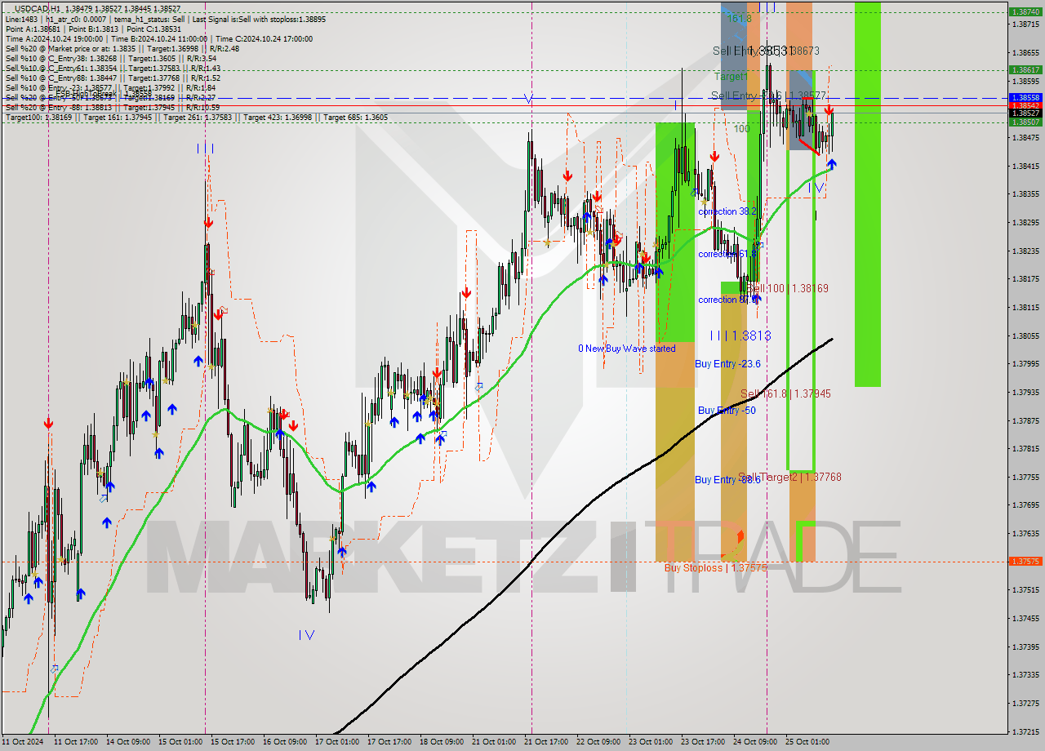Click the '23 Oct 01:00' time axis label
The image size is (1045, 751).
[651, 742]
